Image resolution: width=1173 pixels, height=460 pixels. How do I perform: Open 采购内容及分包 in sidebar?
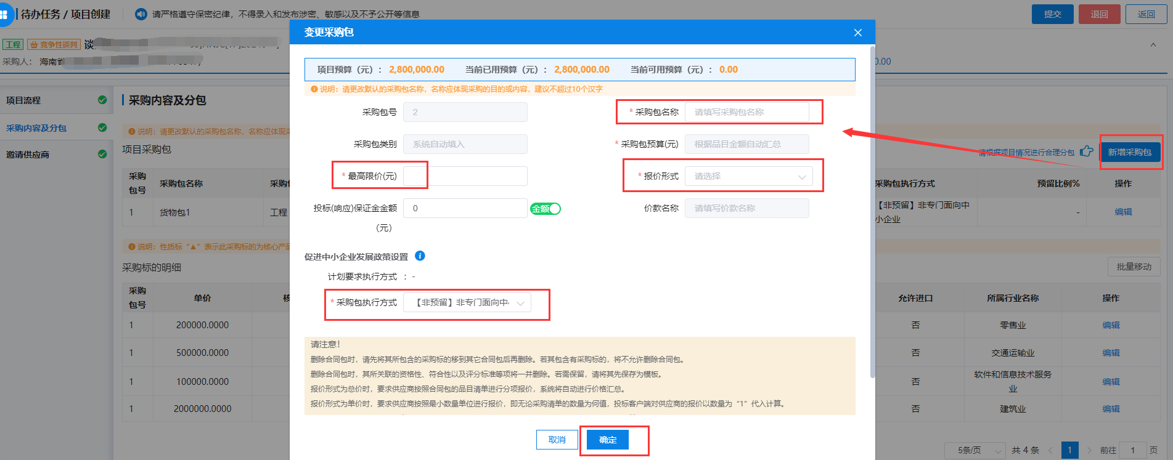click(x=57, y=127)
